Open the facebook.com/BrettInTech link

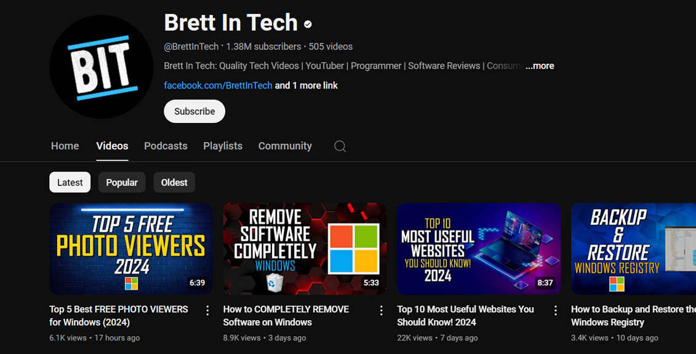click(x=218, y=85)
